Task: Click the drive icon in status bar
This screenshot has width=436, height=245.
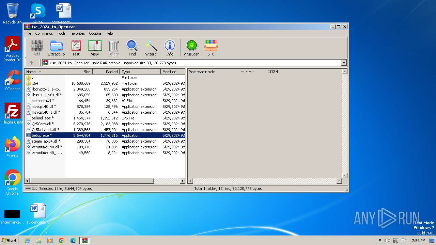Action: point(28,189)
